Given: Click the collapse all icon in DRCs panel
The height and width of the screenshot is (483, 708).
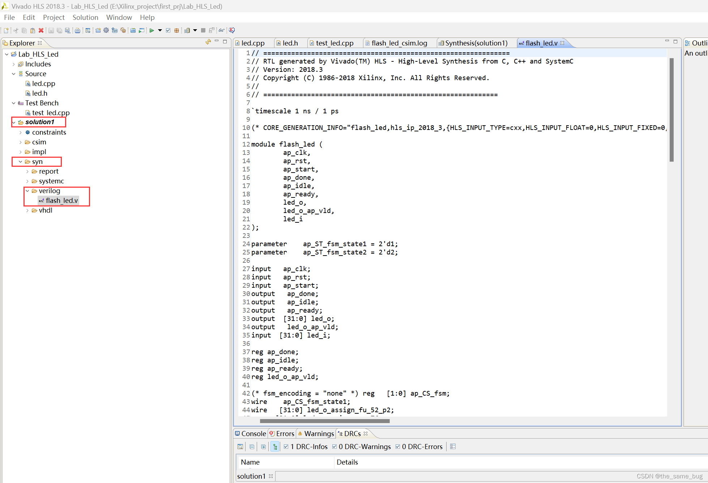Looking at the screenshot, I should pyautogui.click(x=252, y=447).
